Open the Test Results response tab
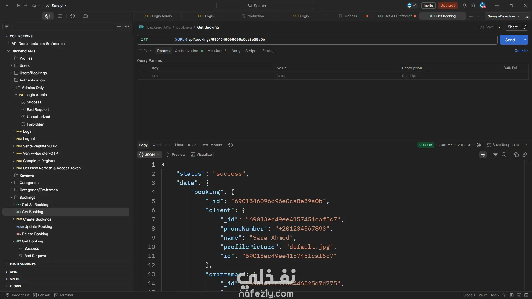This screenshot has width=532, height=299. point(211,145)
